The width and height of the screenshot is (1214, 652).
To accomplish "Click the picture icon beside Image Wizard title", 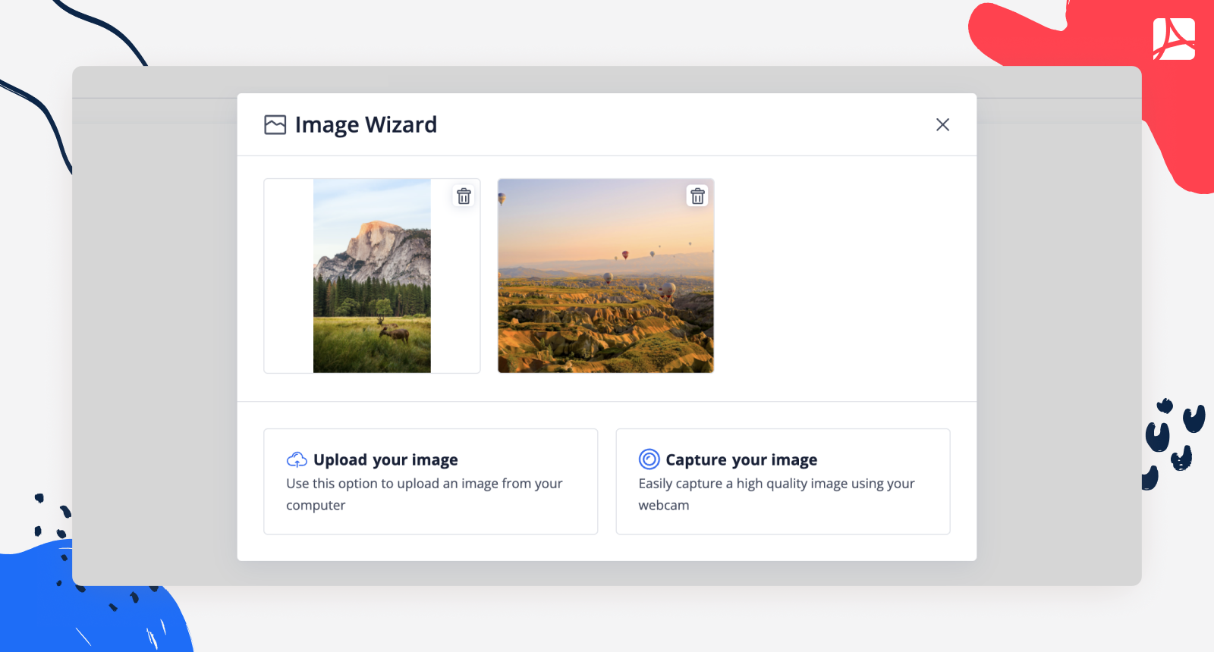I will pos(275,125).
